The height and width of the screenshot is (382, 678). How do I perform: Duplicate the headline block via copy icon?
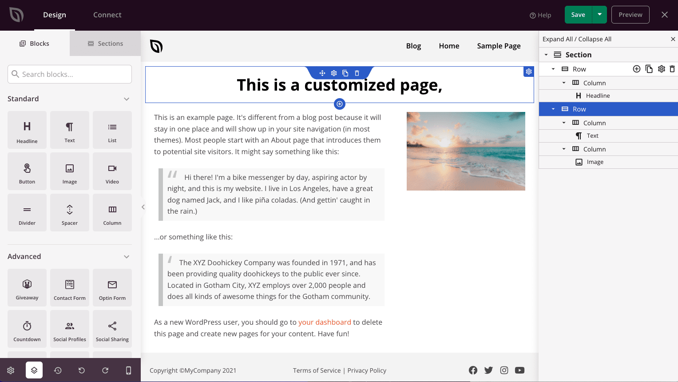tap(345, 72)
